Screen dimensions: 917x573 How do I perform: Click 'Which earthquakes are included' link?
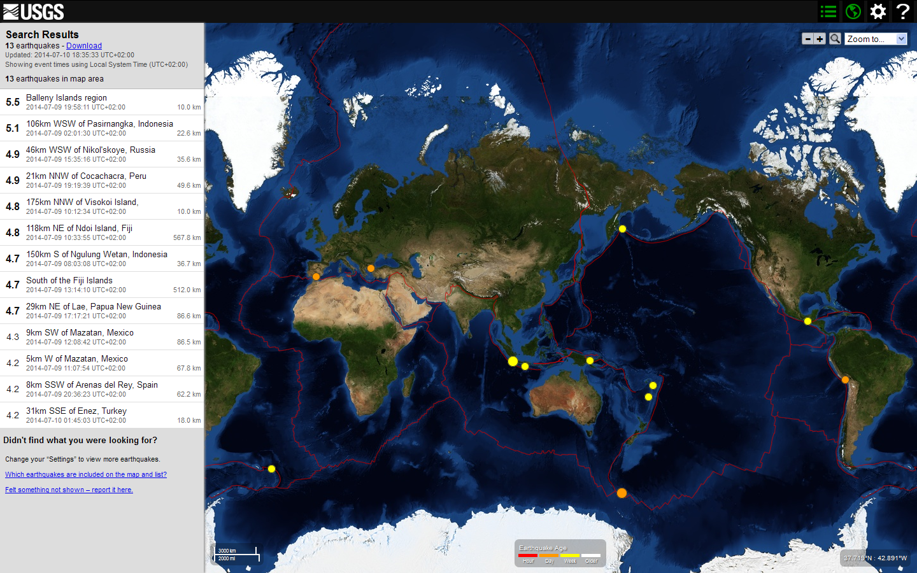(85, 474)
